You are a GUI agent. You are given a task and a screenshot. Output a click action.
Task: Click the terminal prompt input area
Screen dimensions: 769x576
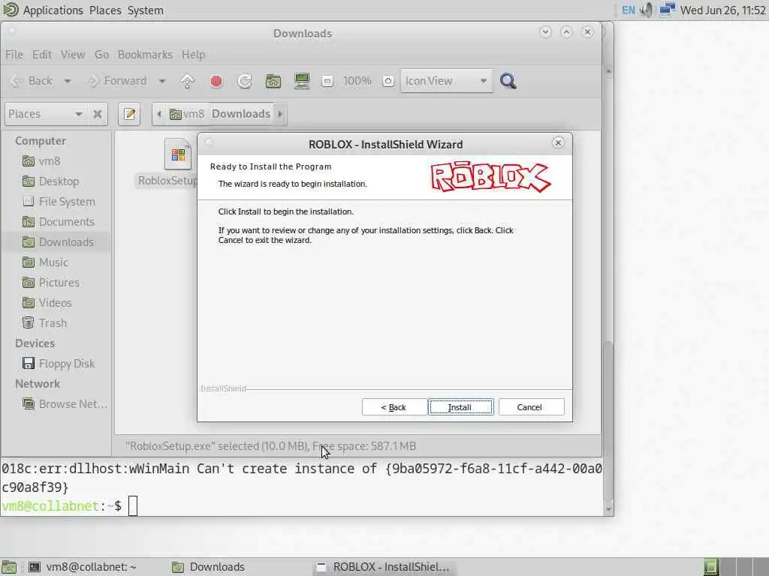[x=133, y=506]
